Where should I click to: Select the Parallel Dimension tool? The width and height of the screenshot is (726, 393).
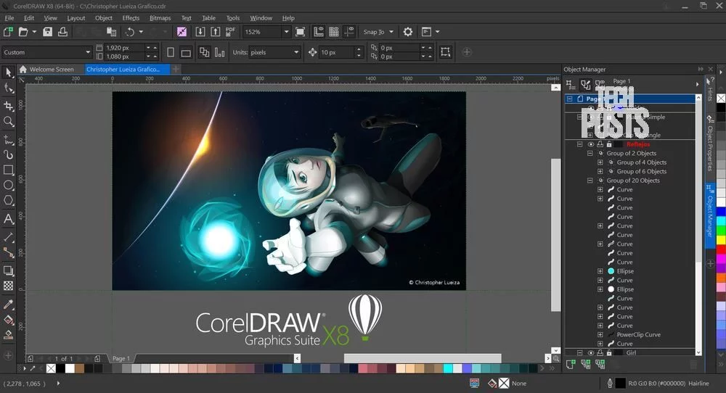click(x=8, y=237)
